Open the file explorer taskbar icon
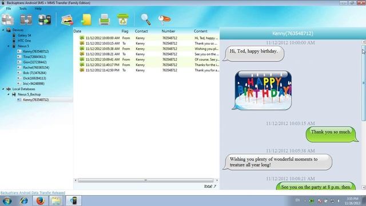This screenshot has height=206, width=366. coord(56,201)
